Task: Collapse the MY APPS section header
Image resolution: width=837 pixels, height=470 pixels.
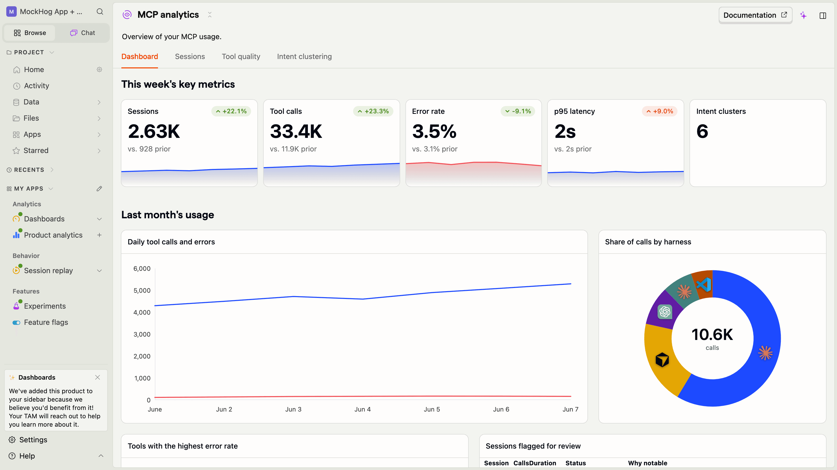Action: (30, 189)
